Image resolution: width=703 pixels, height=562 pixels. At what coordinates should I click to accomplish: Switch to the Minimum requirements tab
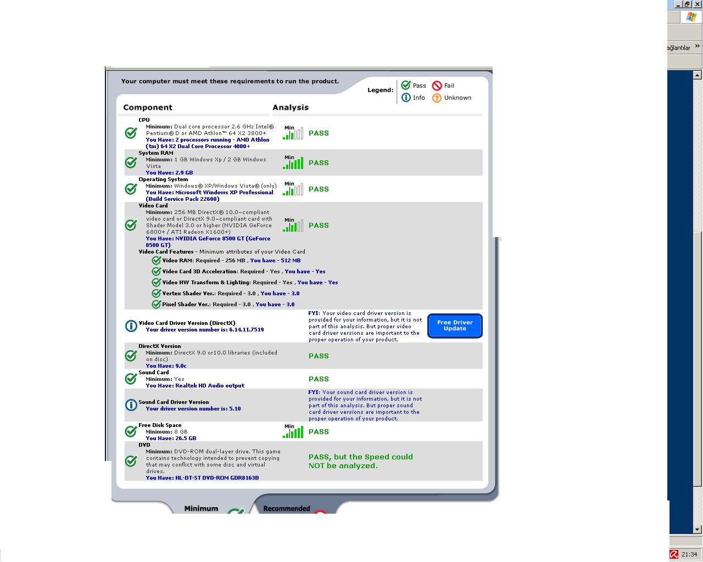pos(201,509)
